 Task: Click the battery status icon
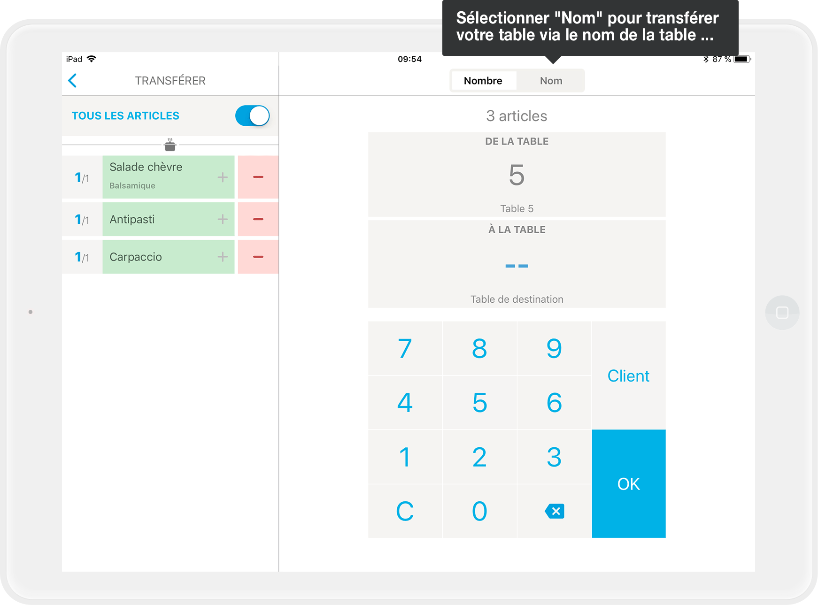click(742, 59)
